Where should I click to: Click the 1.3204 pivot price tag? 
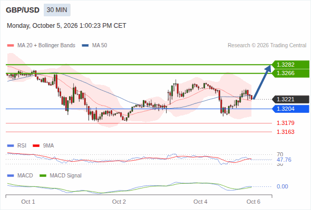(291, 109)
